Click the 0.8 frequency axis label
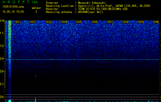161x102 pixels. pos(2,71)
